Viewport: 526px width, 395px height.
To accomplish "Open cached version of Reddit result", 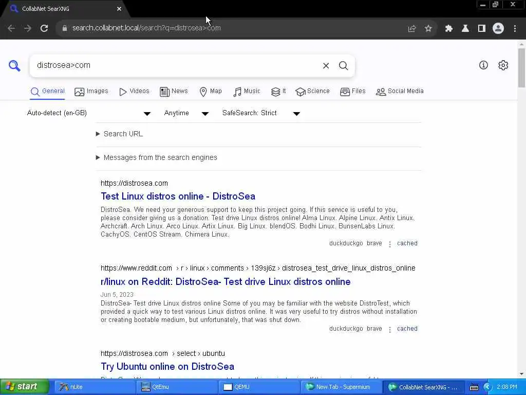I will tap(407, 329).
